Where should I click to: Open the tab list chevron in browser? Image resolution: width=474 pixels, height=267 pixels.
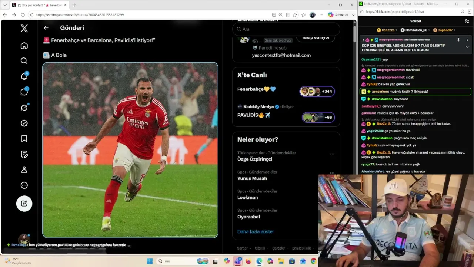click(x=5, y=5)
